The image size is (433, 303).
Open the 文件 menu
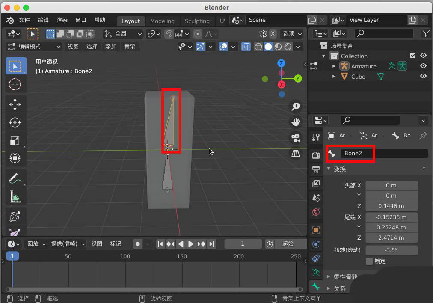[24, 20]
